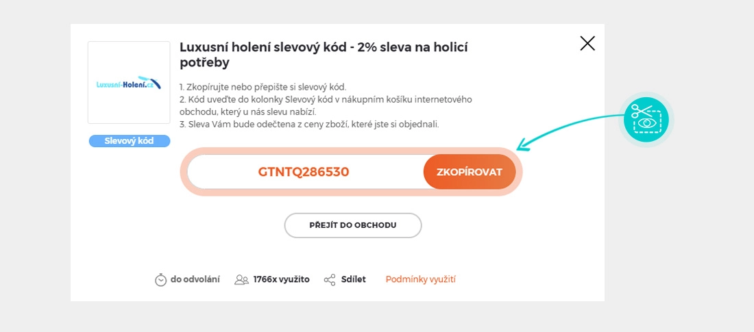The width and height of the screenshot is (754, 332).
Task: Click the Luxusní-Holení.cz store logo
Action: pos(129,83)
